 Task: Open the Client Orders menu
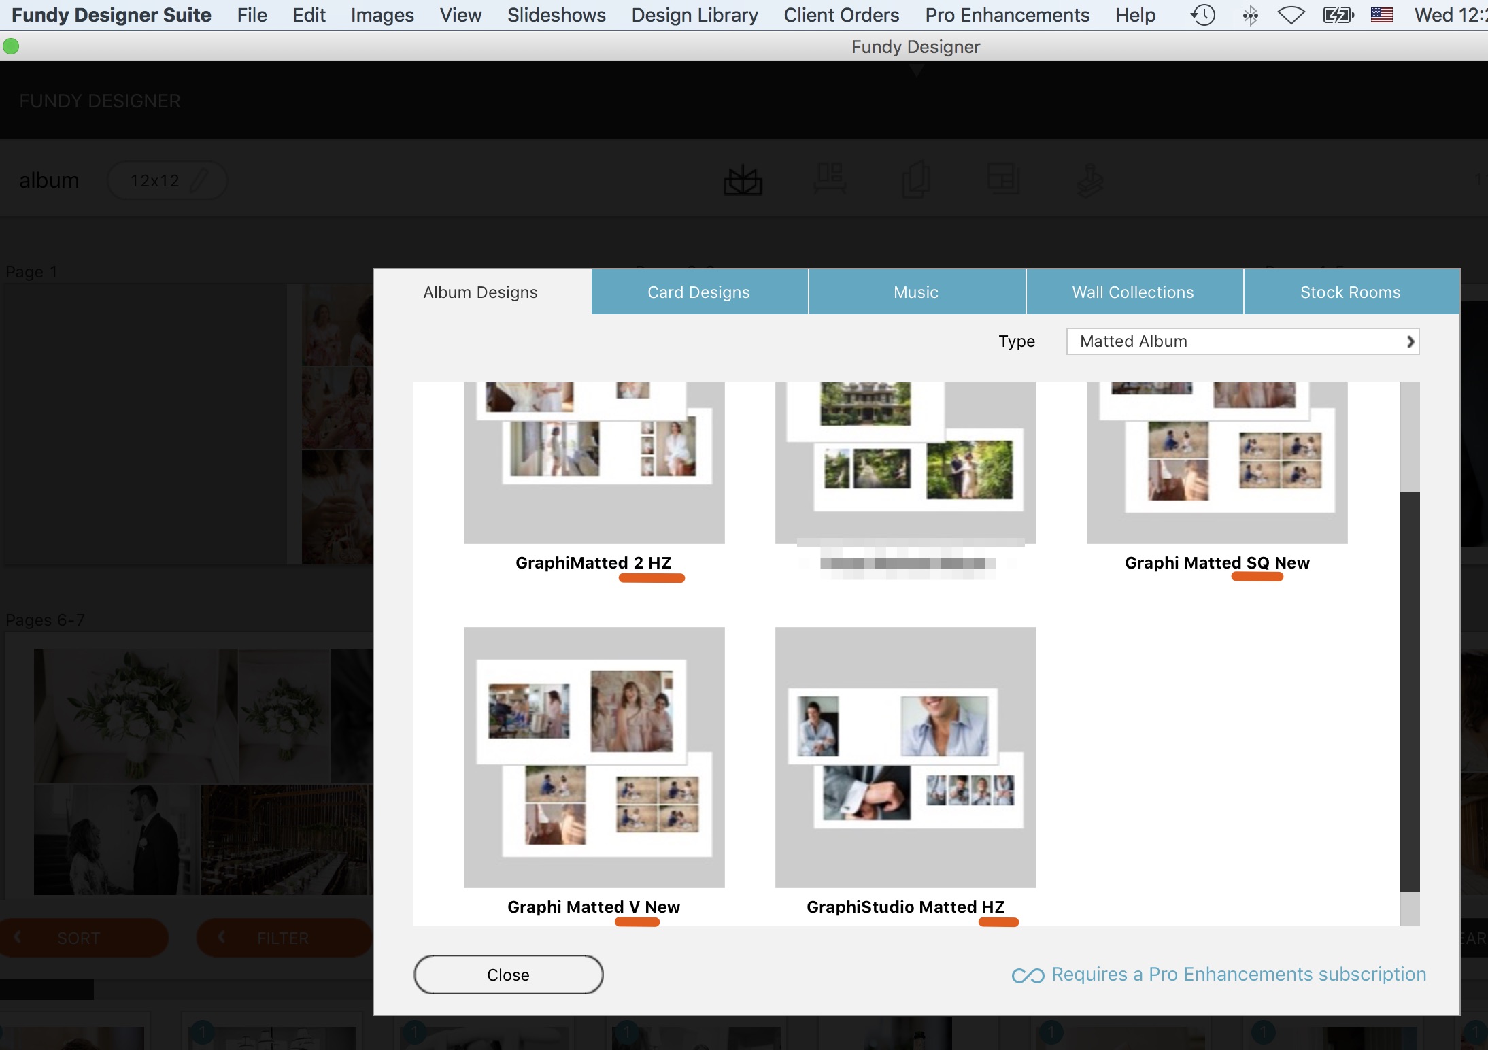pyautogui.click(x=841, y=15)
